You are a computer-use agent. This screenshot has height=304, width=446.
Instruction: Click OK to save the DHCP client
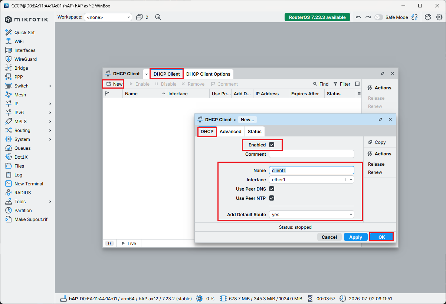pos(382,237)
